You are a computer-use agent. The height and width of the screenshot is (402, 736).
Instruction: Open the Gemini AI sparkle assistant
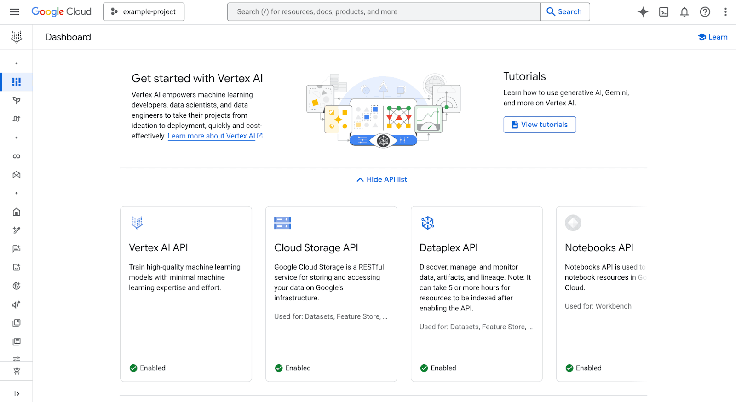(643, 12)
